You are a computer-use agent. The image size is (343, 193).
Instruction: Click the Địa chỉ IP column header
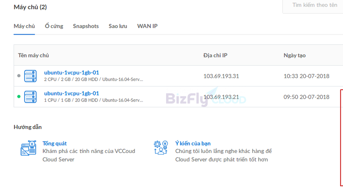click(x=215, y=55)
